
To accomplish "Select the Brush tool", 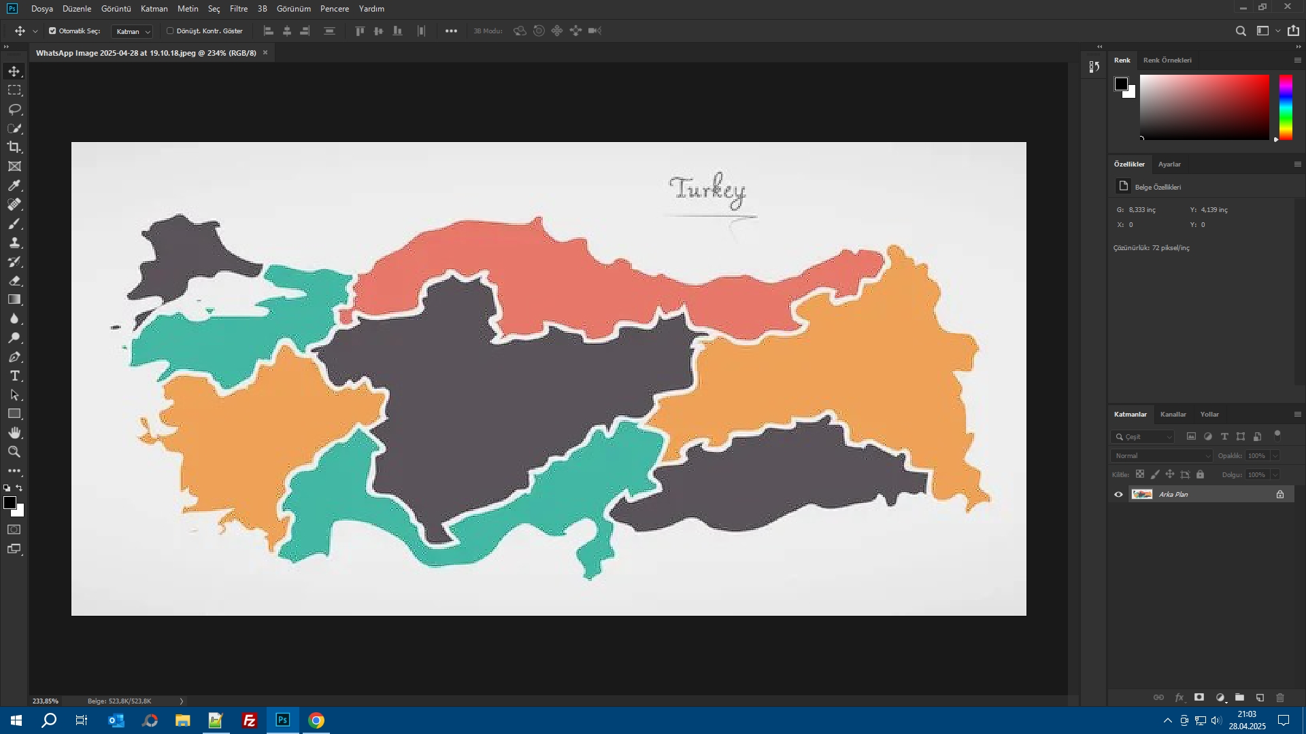I will 14,224.
